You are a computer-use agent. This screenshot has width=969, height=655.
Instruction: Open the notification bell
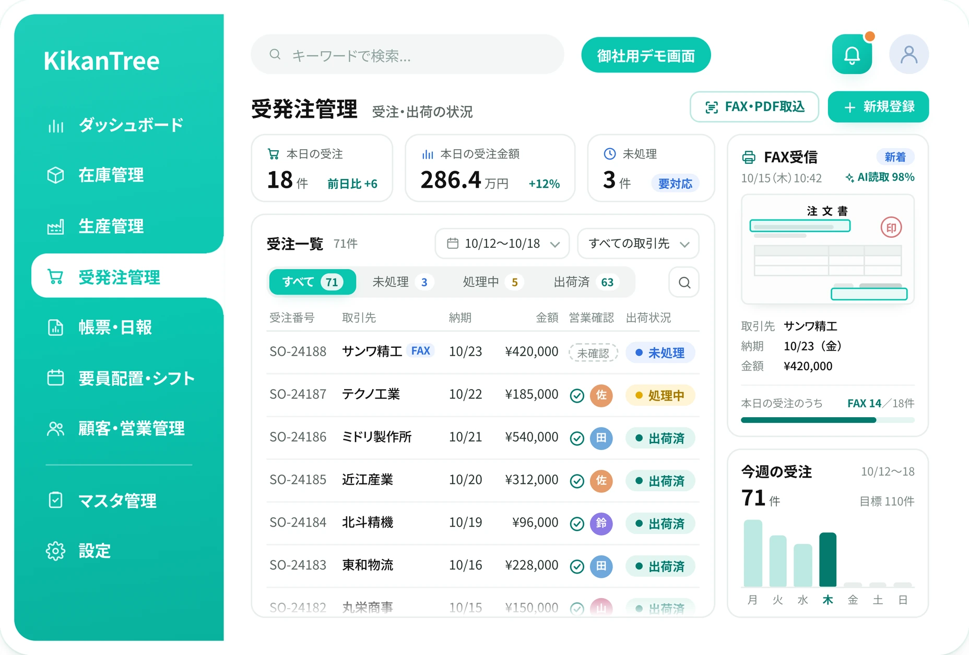852,54
